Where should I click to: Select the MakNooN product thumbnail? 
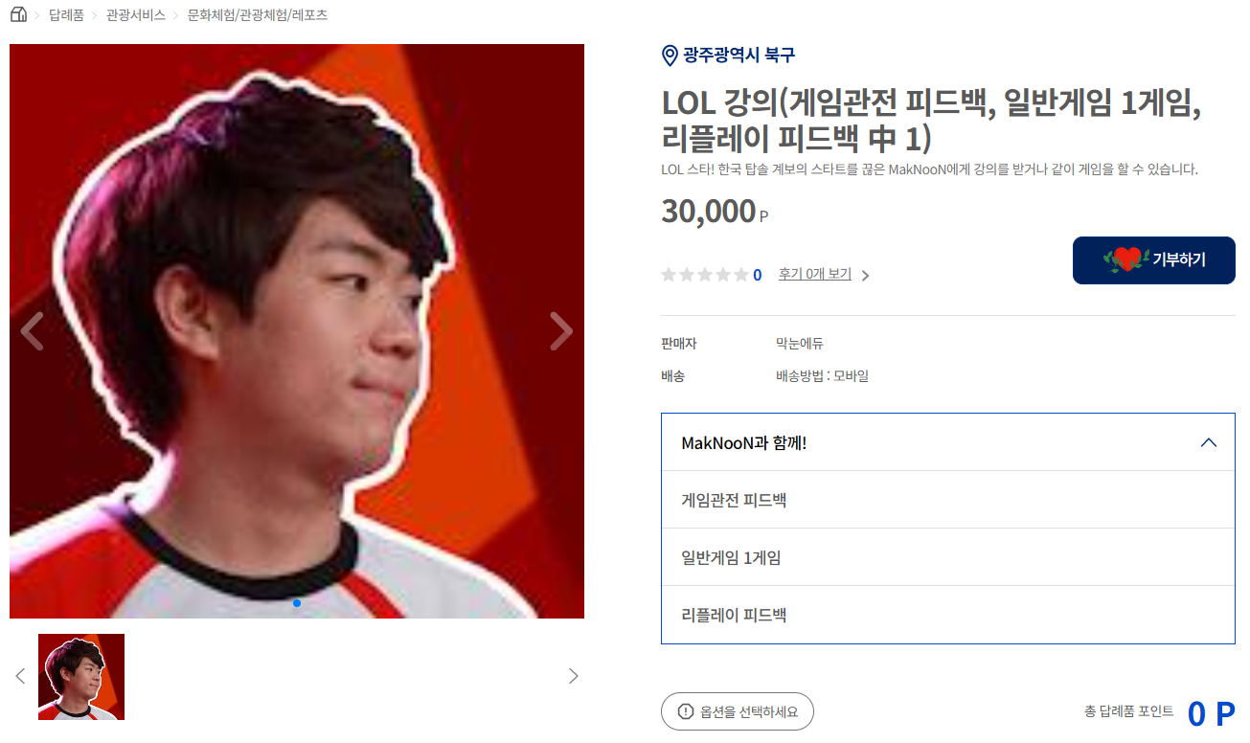[81, 677]
